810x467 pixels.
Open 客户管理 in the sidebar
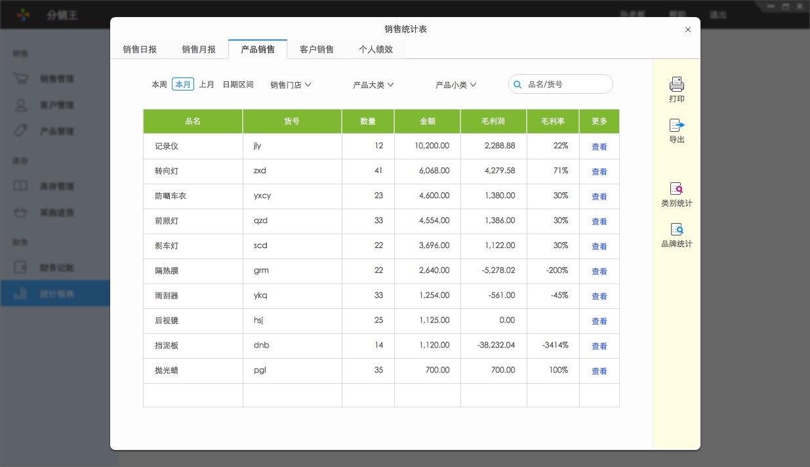coord(56,105)
